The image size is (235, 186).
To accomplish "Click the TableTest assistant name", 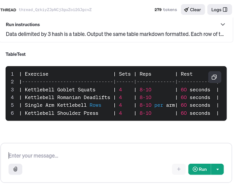I will (x=16, y=54).
